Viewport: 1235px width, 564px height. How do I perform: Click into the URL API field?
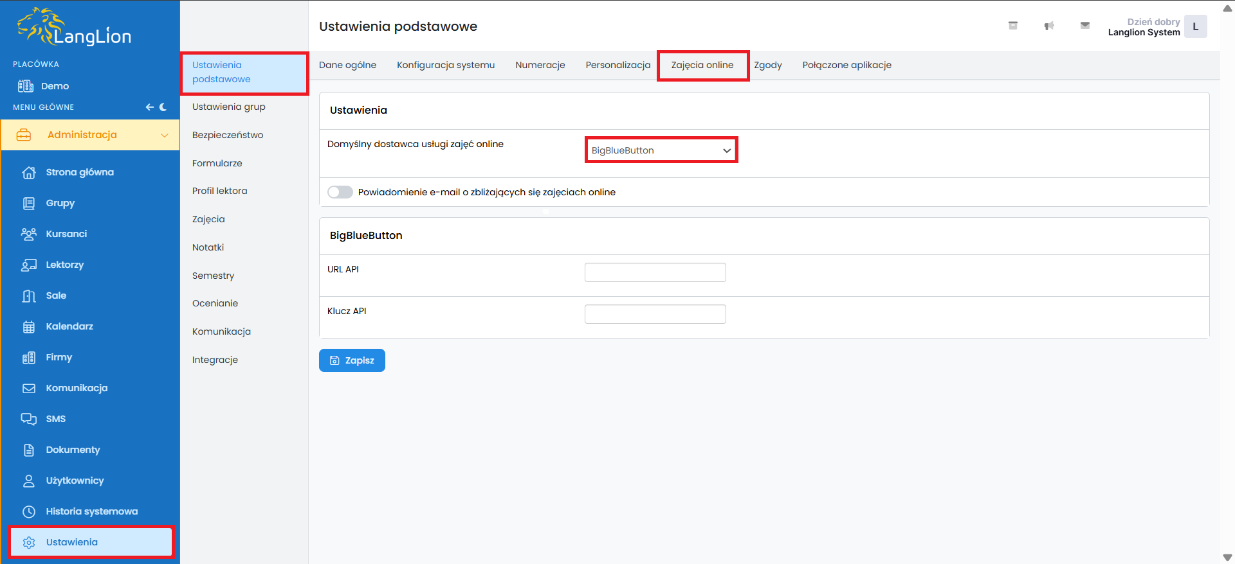(x=655, y=272)
